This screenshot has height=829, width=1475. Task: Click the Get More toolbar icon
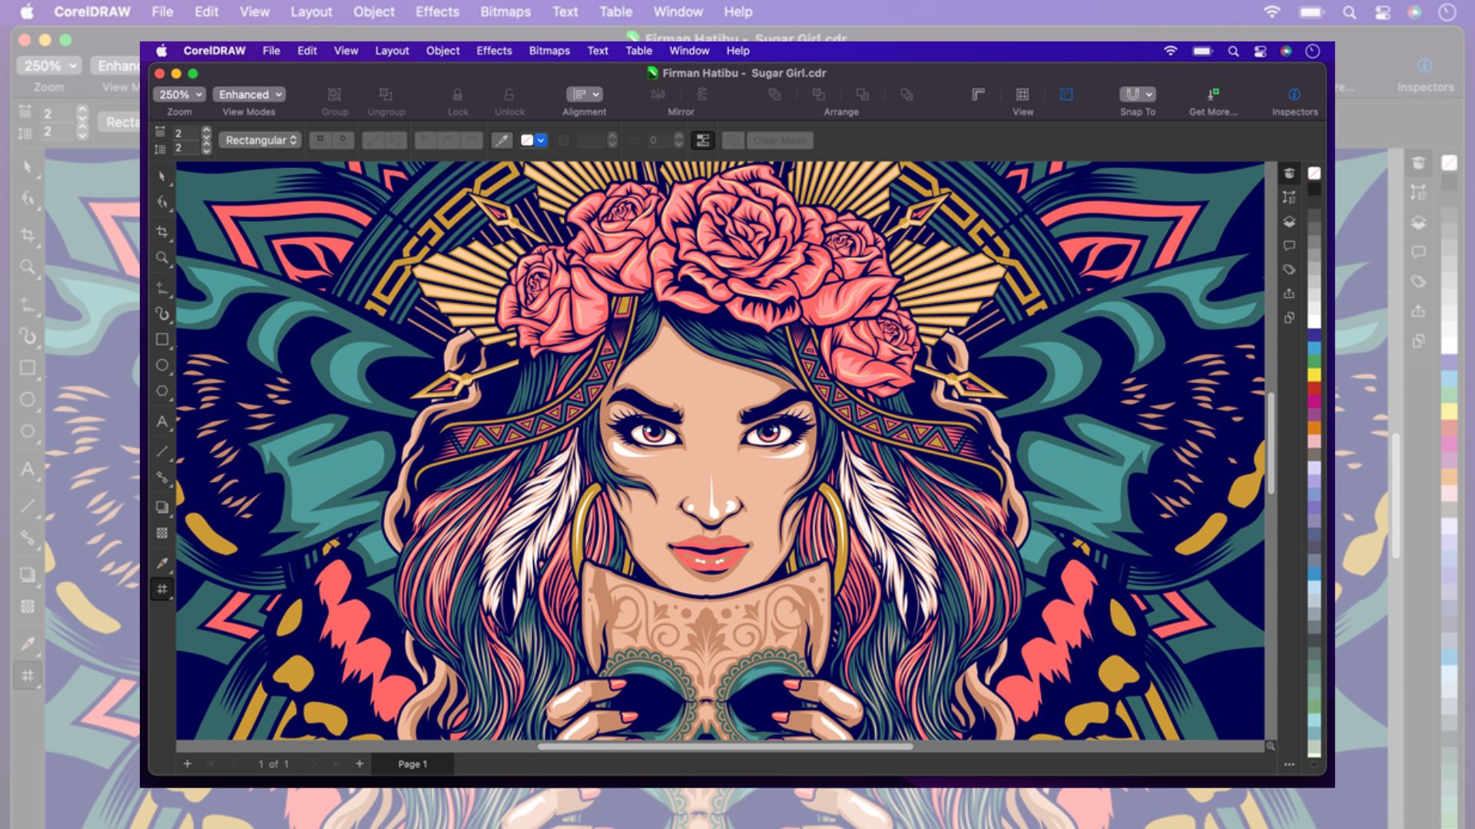(x=1213, y=94)
